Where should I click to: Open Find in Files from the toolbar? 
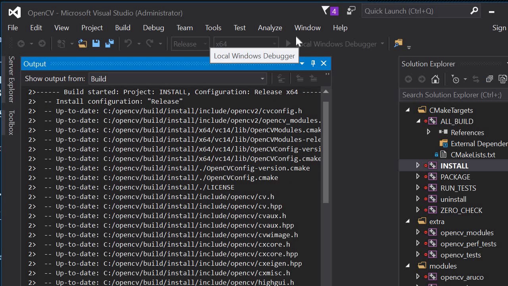pos(398,44)
